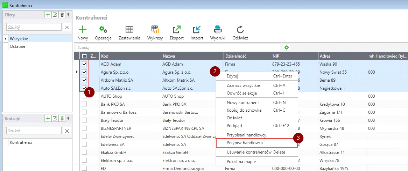Select the Ostatnie filter item
The image size is (408, 171).
[x=17, y=46]
